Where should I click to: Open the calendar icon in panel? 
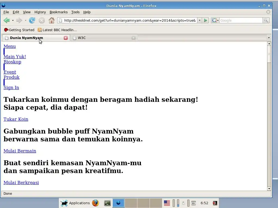point(194,203)
